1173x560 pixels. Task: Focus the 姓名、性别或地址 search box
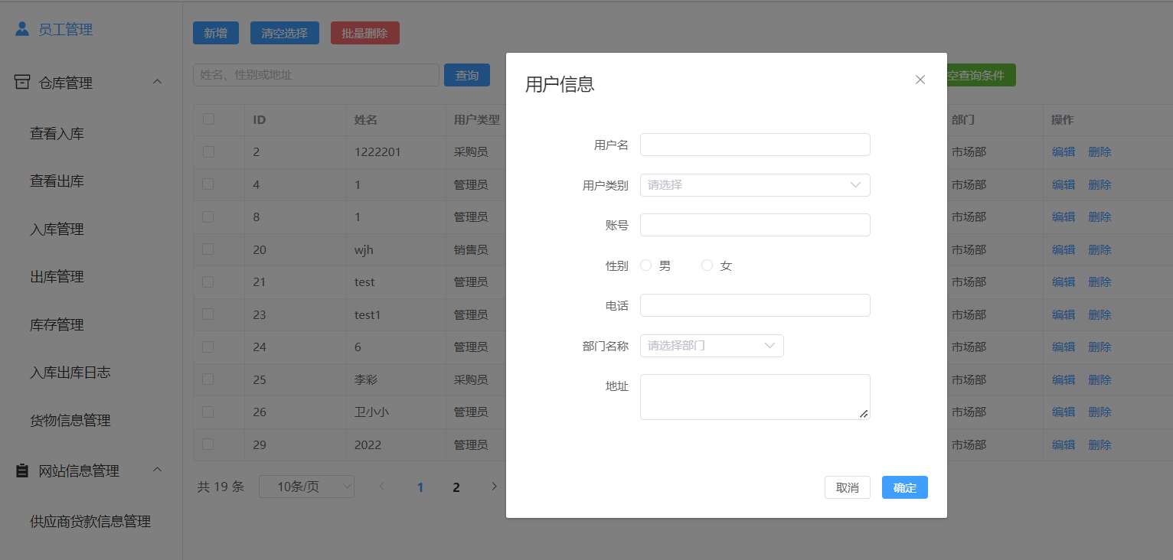[x=315, y=75]
